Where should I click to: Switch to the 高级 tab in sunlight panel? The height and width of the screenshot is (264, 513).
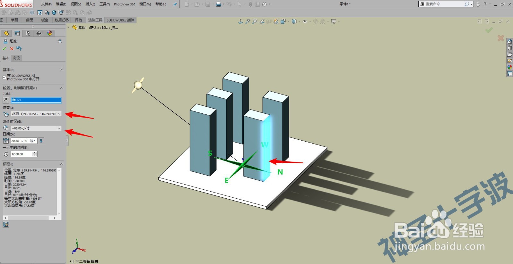[x=16, y=58]
